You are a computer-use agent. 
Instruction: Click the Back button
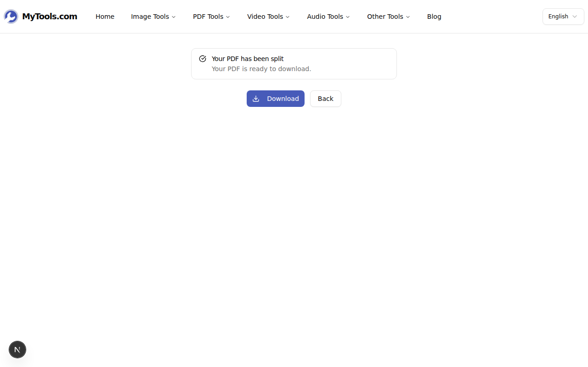point(325,98)
